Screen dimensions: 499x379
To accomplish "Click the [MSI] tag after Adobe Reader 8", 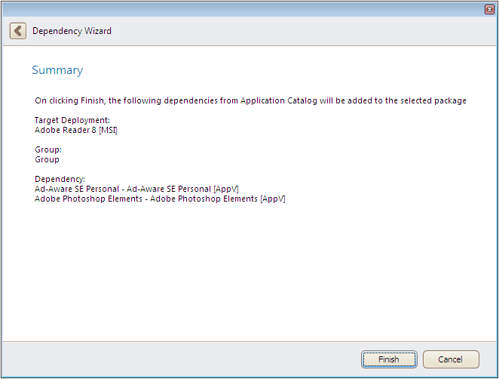I will tap(108, 130).
